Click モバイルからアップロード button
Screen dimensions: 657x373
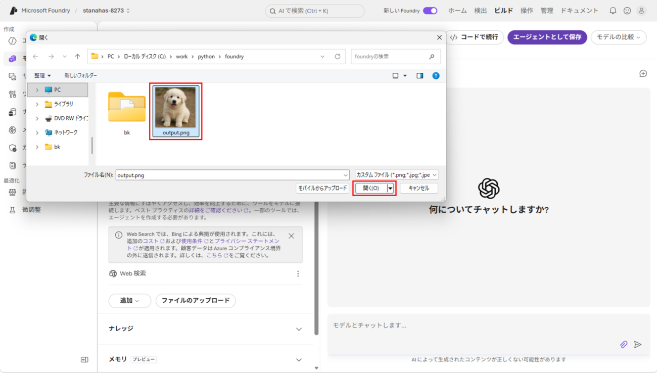pyautogui.click(x=322, y=188)
